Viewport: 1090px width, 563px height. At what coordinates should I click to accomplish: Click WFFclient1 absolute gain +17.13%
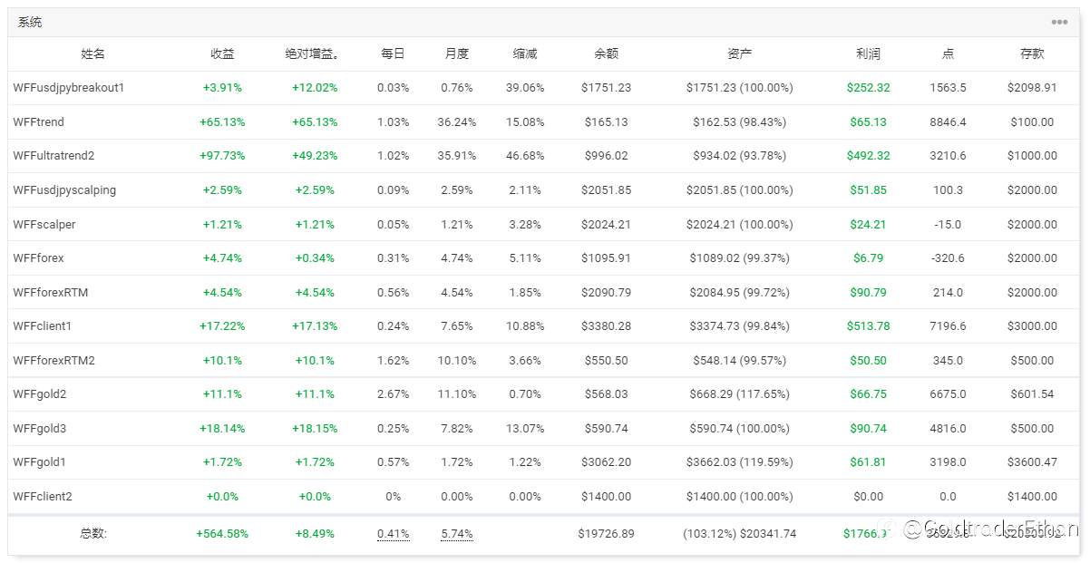tap(315, 326)
